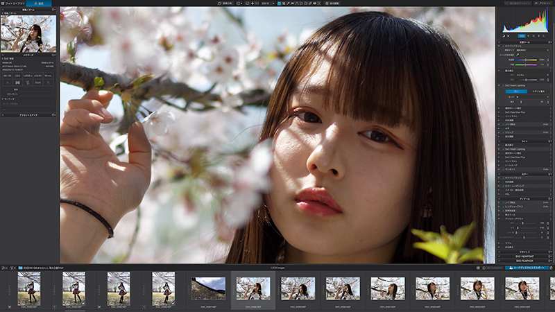
Task: Open the ライト palette menu icon
Action: point(549,141)
